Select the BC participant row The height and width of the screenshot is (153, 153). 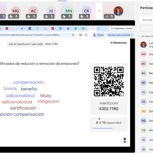coord(147,83)
